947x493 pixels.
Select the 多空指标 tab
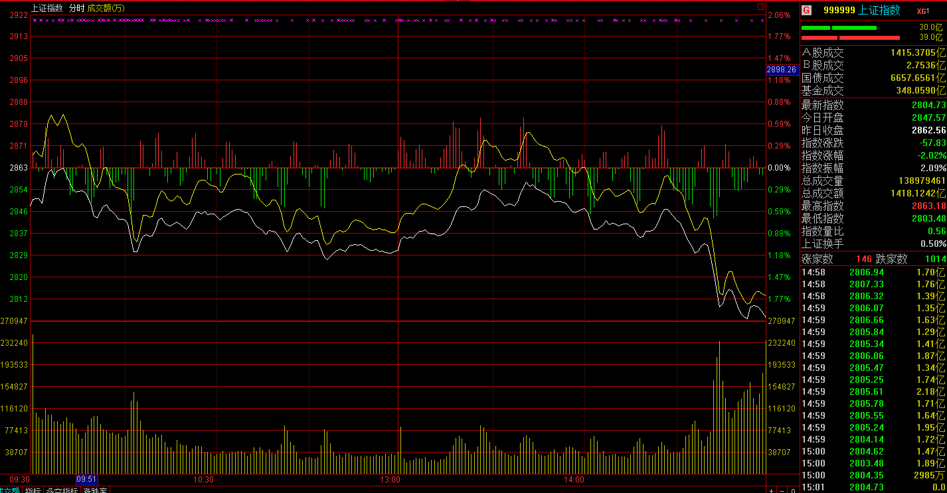click(x=61, y=490)
